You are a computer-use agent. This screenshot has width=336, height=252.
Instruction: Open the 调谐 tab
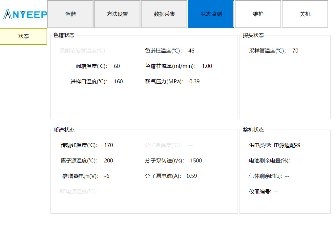click(x=70, y=14)
